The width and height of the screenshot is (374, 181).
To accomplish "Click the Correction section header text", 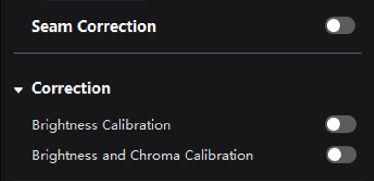I will (x=71, y=88).
